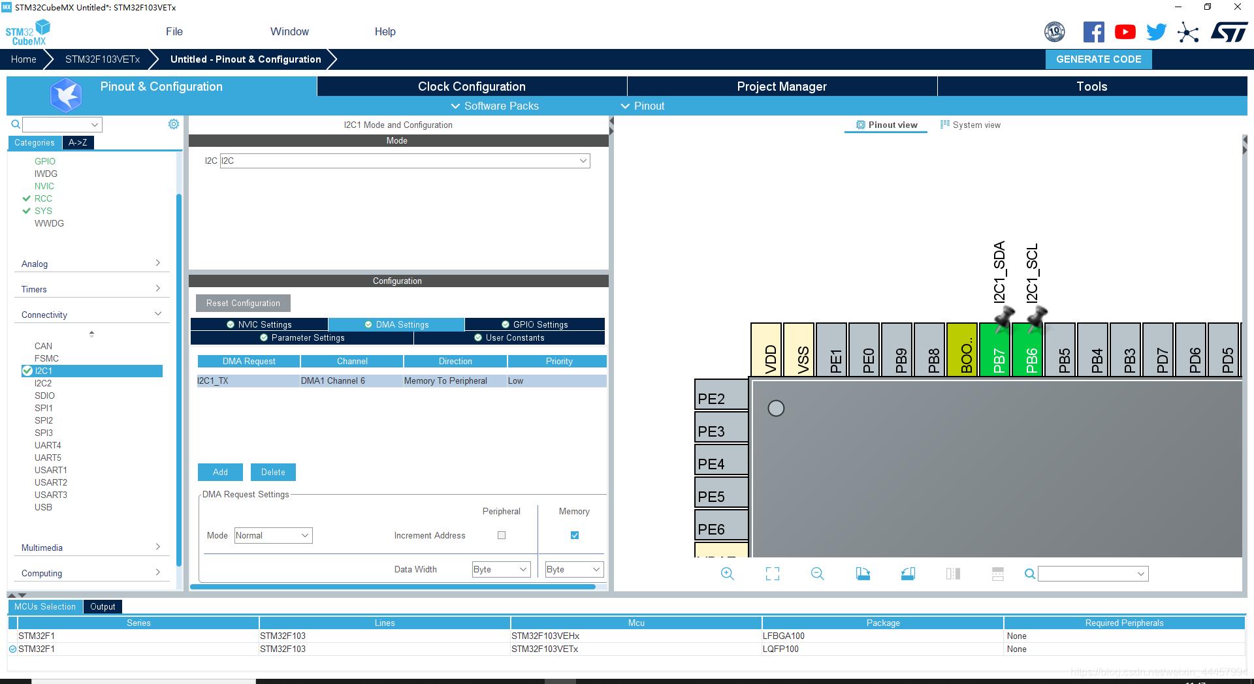Open the Help menu
The image size is (1254, 684).
pos(385,31)
